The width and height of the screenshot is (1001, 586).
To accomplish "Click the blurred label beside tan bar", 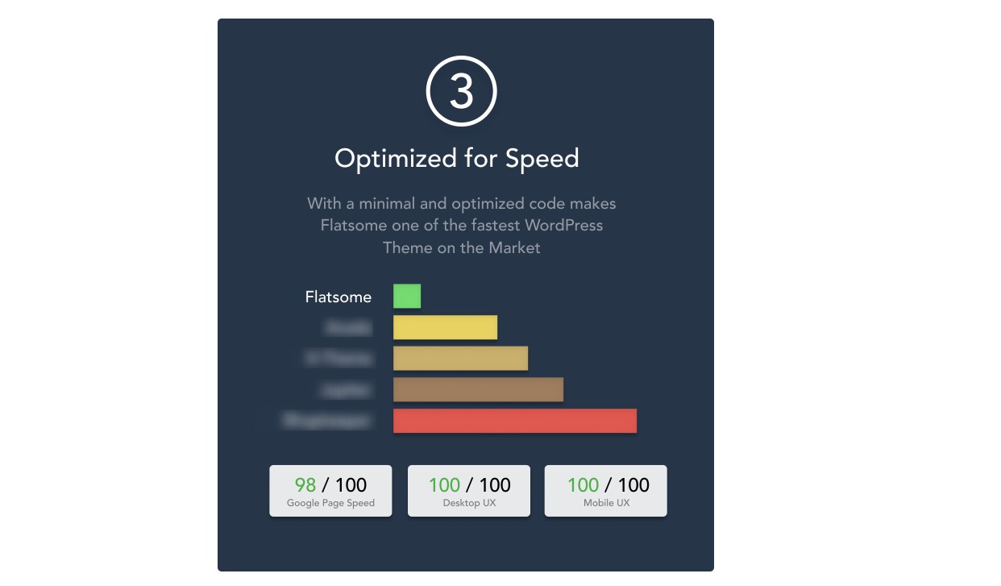I will 339,359.
